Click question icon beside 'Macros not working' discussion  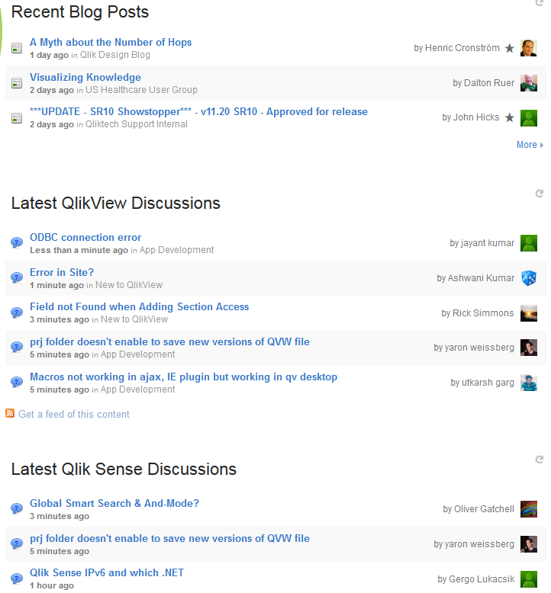coord(17,382)
